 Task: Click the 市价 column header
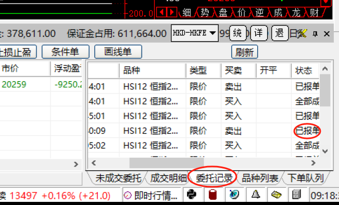[x=25, y=69]
